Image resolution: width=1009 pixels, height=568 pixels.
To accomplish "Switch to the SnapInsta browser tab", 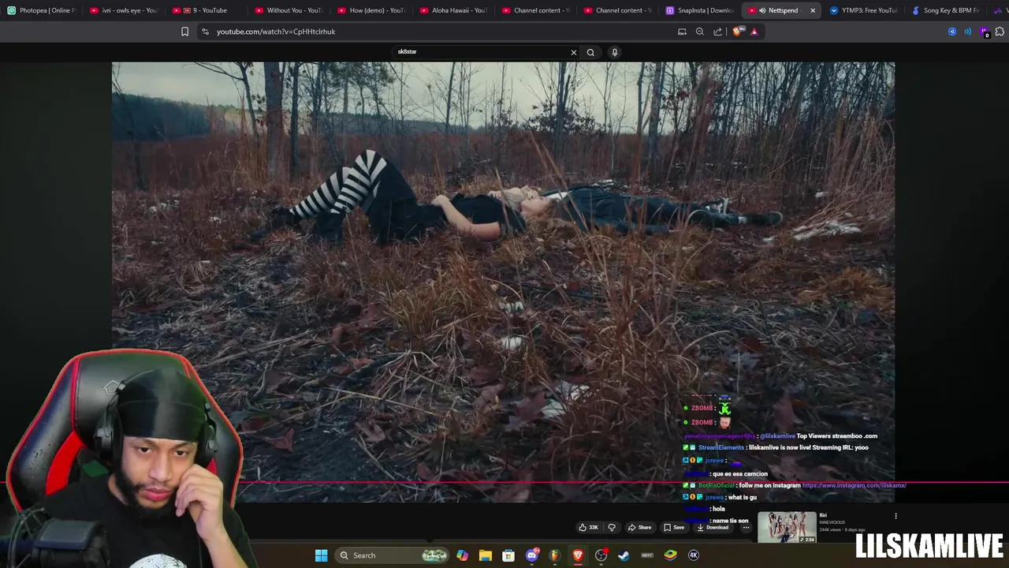I will (x=699, y=10).
